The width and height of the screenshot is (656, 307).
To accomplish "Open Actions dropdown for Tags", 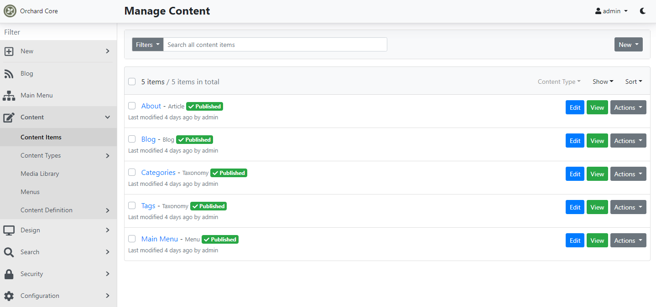I will point(628,207).
